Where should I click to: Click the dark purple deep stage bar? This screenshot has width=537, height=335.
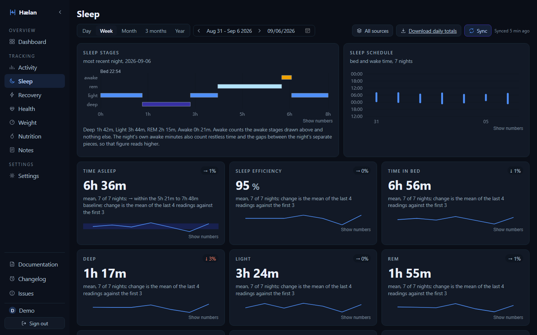(166, 104)
